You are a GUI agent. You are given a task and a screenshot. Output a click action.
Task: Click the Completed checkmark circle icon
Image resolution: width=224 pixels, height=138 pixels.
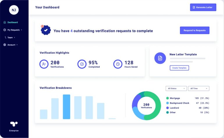(82, 64)
